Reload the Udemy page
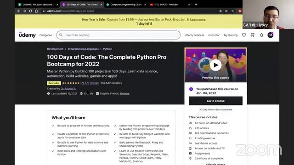The image size is (294, 165). [x=30, y=11]
